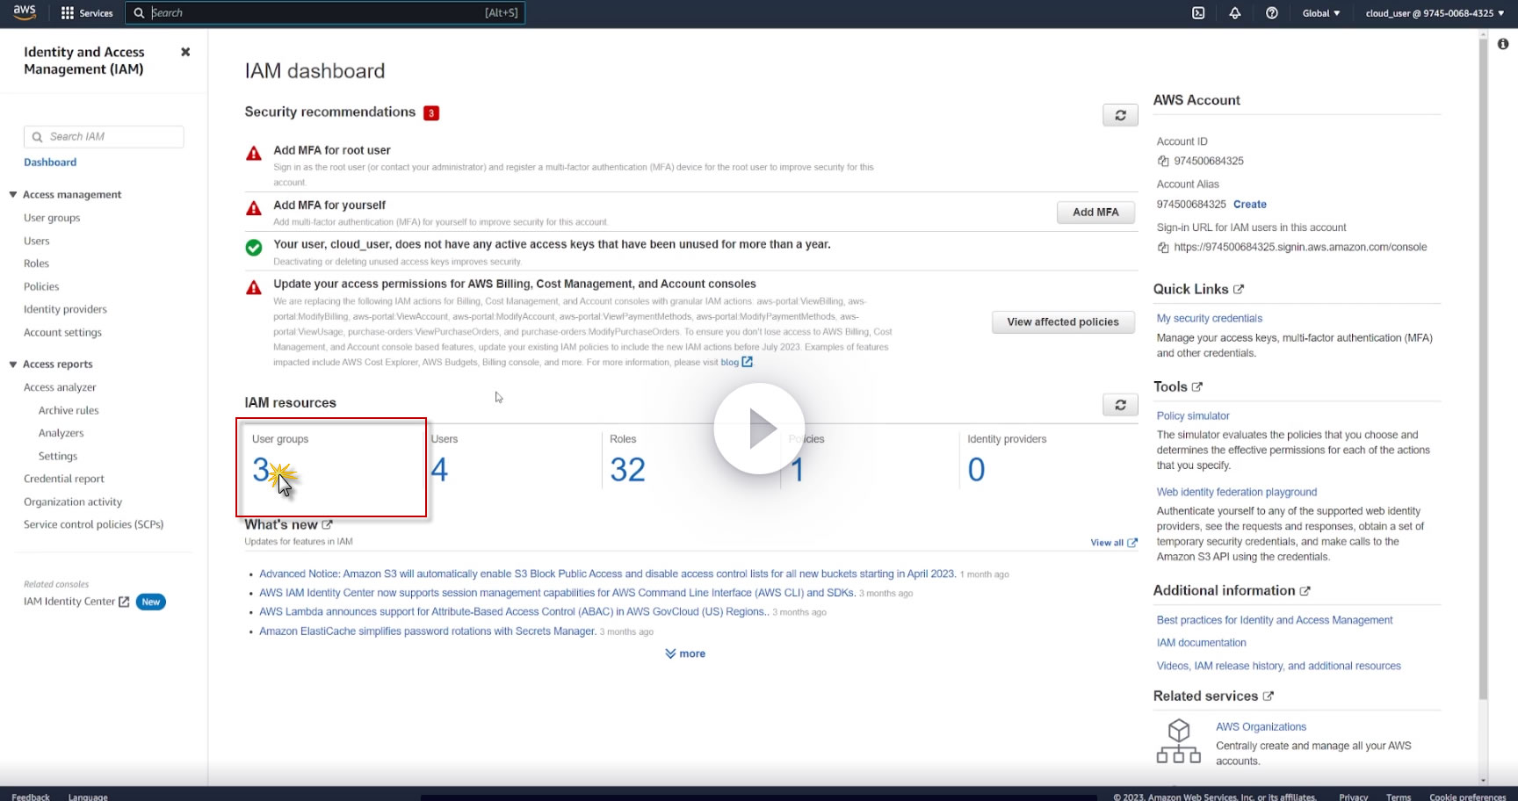The image size is (1518, 801).
Task: Open the Policy simulator link
Action: 1193,415
